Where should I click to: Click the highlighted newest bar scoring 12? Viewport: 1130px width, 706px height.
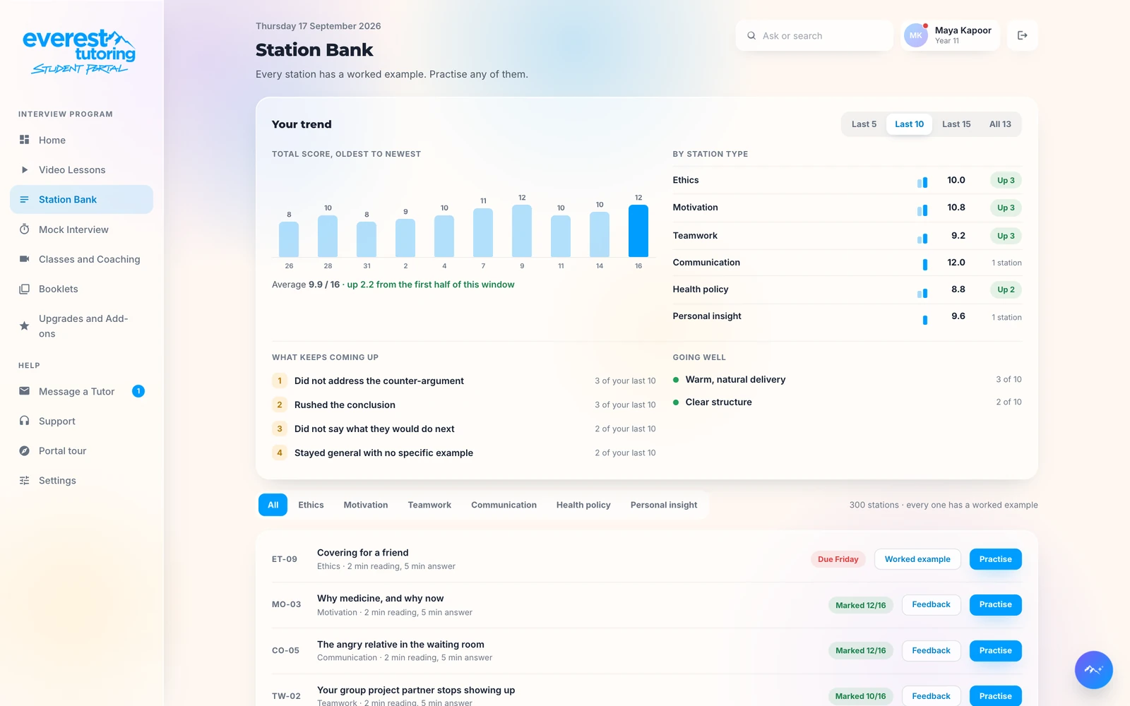click(638, 231)
